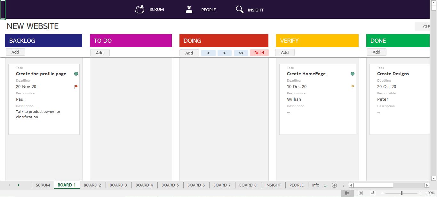
Task: Click the PEOPLE person icon
Action: click(x=189, y=9)
